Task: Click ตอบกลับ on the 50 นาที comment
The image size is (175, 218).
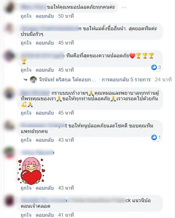Action: click(x=45, y=16)
